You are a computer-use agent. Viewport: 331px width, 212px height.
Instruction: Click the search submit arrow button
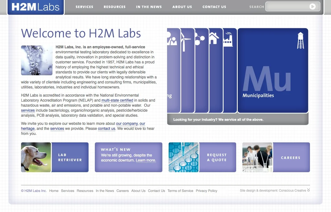[x=312, y=7]
